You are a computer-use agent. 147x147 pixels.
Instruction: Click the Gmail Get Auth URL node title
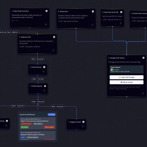[x=111, y=12]
